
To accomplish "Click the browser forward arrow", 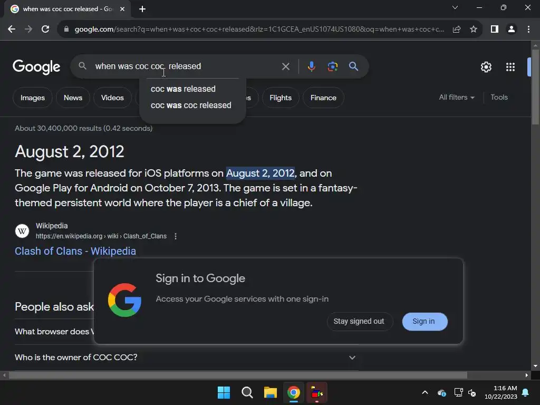I will [28, 30].
